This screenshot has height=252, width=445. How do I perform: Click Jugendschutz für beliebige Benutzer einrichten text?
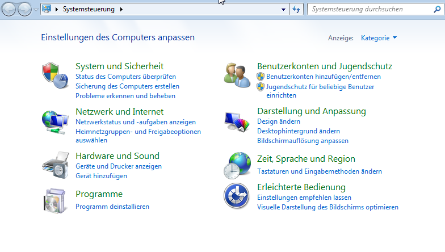(x=320, y=91)
